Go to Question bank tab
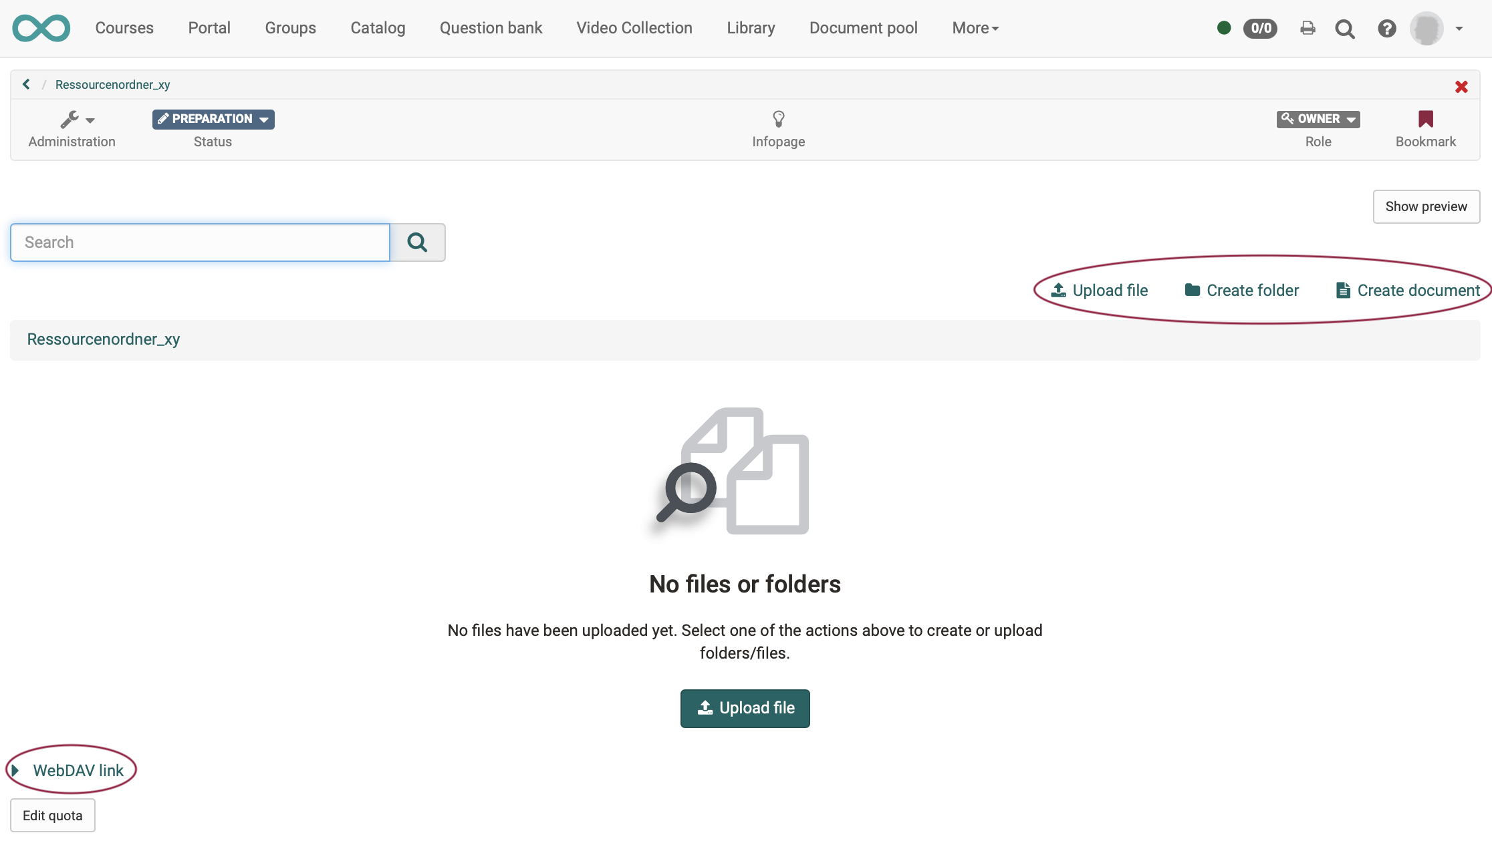The image size is (1492, 851). [x=491, y=28]
